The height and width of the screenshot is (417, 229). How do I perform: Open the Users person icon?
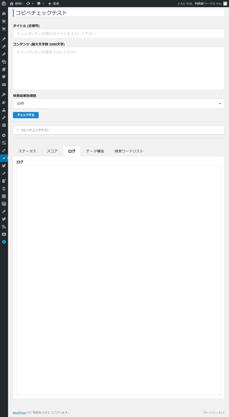4,110
